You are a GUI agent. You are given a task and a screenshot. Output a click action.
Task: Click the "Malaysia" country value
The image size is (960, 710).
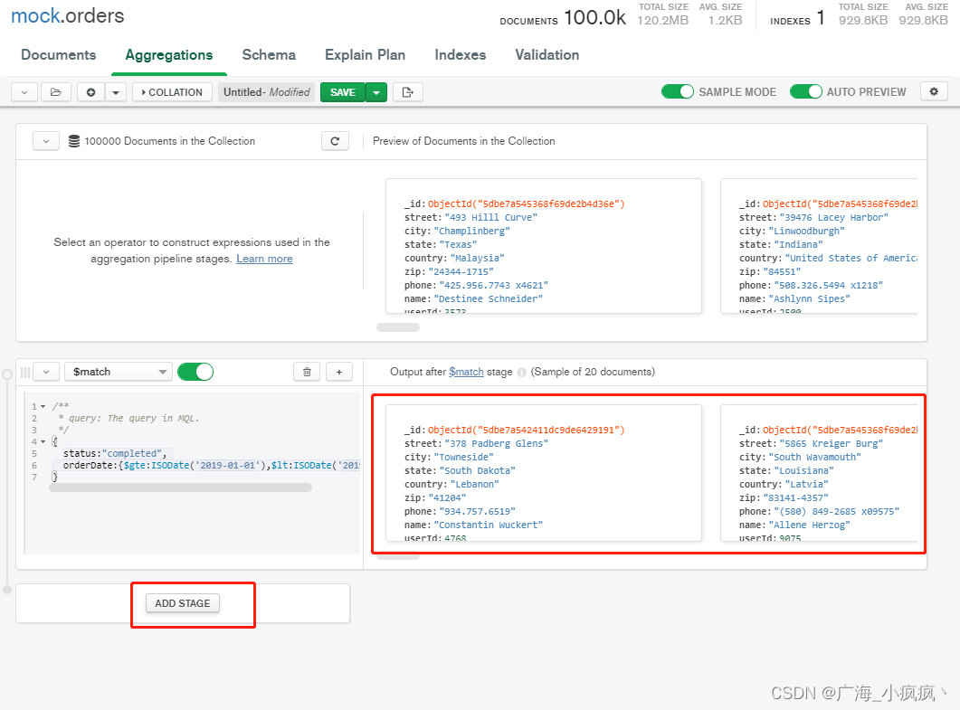(x=478, y=259)
